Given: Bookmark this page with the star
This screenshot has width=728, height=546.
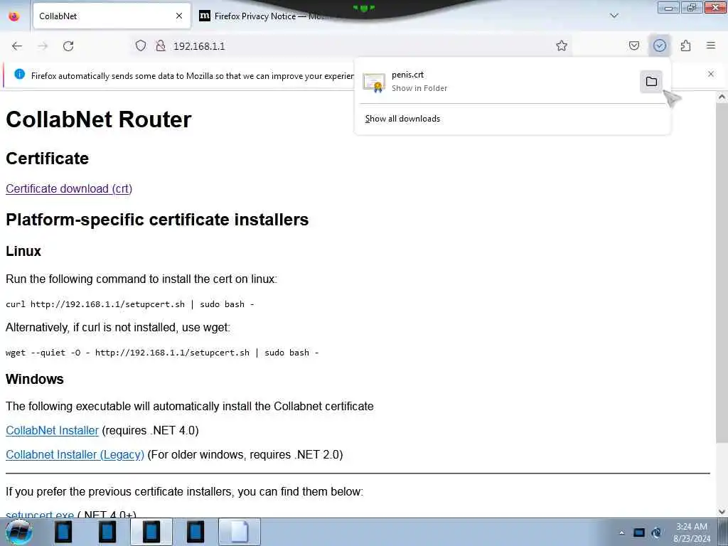Looking at the screenshot, I should coord(562,45).
